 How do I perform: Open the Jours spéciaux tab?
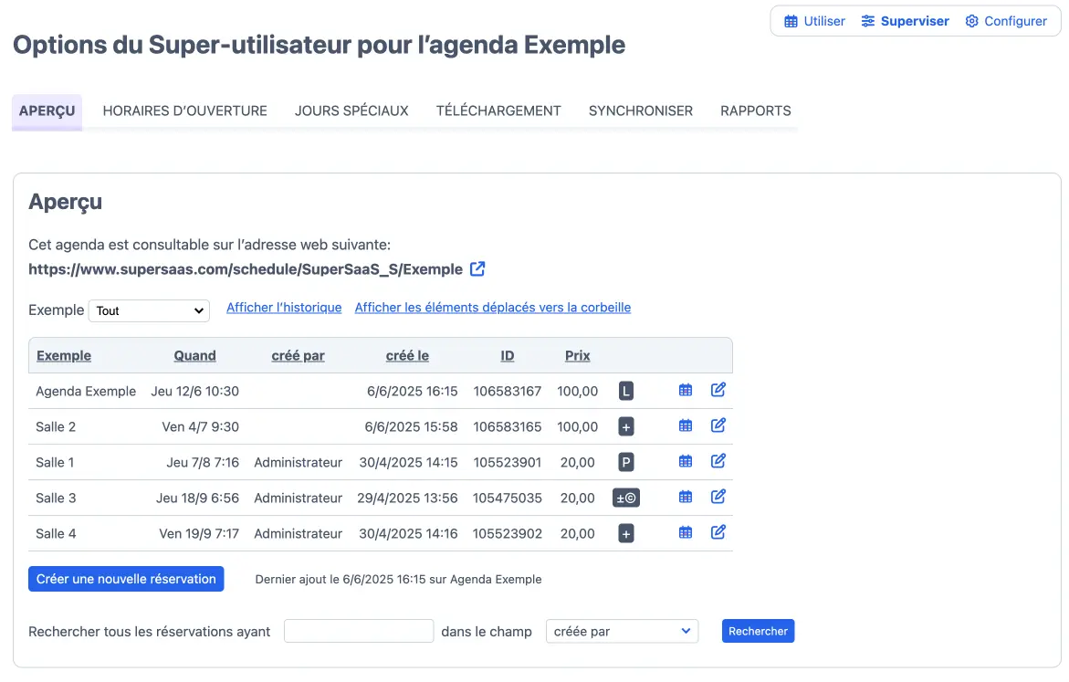[x=351, y=111]
